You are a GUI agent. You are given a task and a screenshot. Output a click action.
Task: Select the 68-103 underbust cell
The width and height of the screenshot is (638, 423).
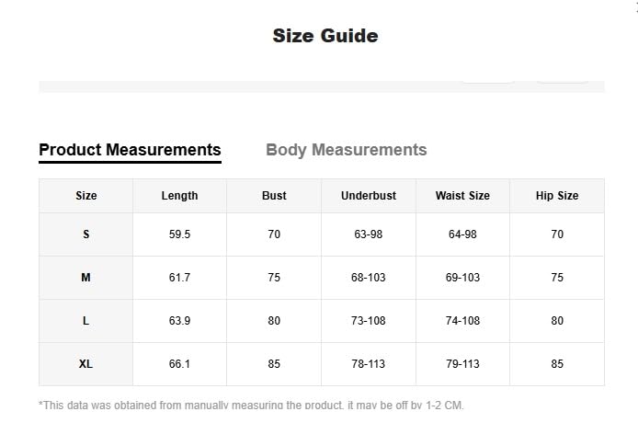(x=369, y=278)
